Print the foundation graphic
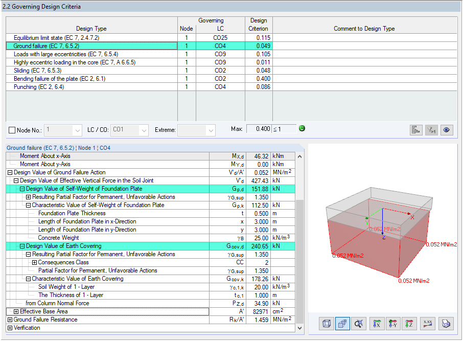The width and height of the screenshot is (463, 341). pyautogui.click(x=446, y=324)
